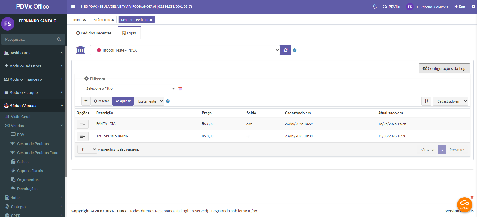Open the notifications bell

pyautogui.click(x=375, y=7)
